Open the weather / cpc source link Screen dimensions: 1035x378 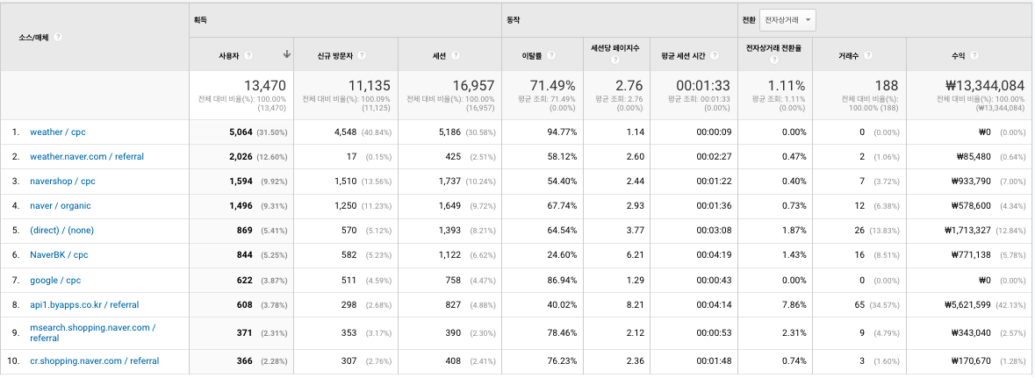(57, 132)
